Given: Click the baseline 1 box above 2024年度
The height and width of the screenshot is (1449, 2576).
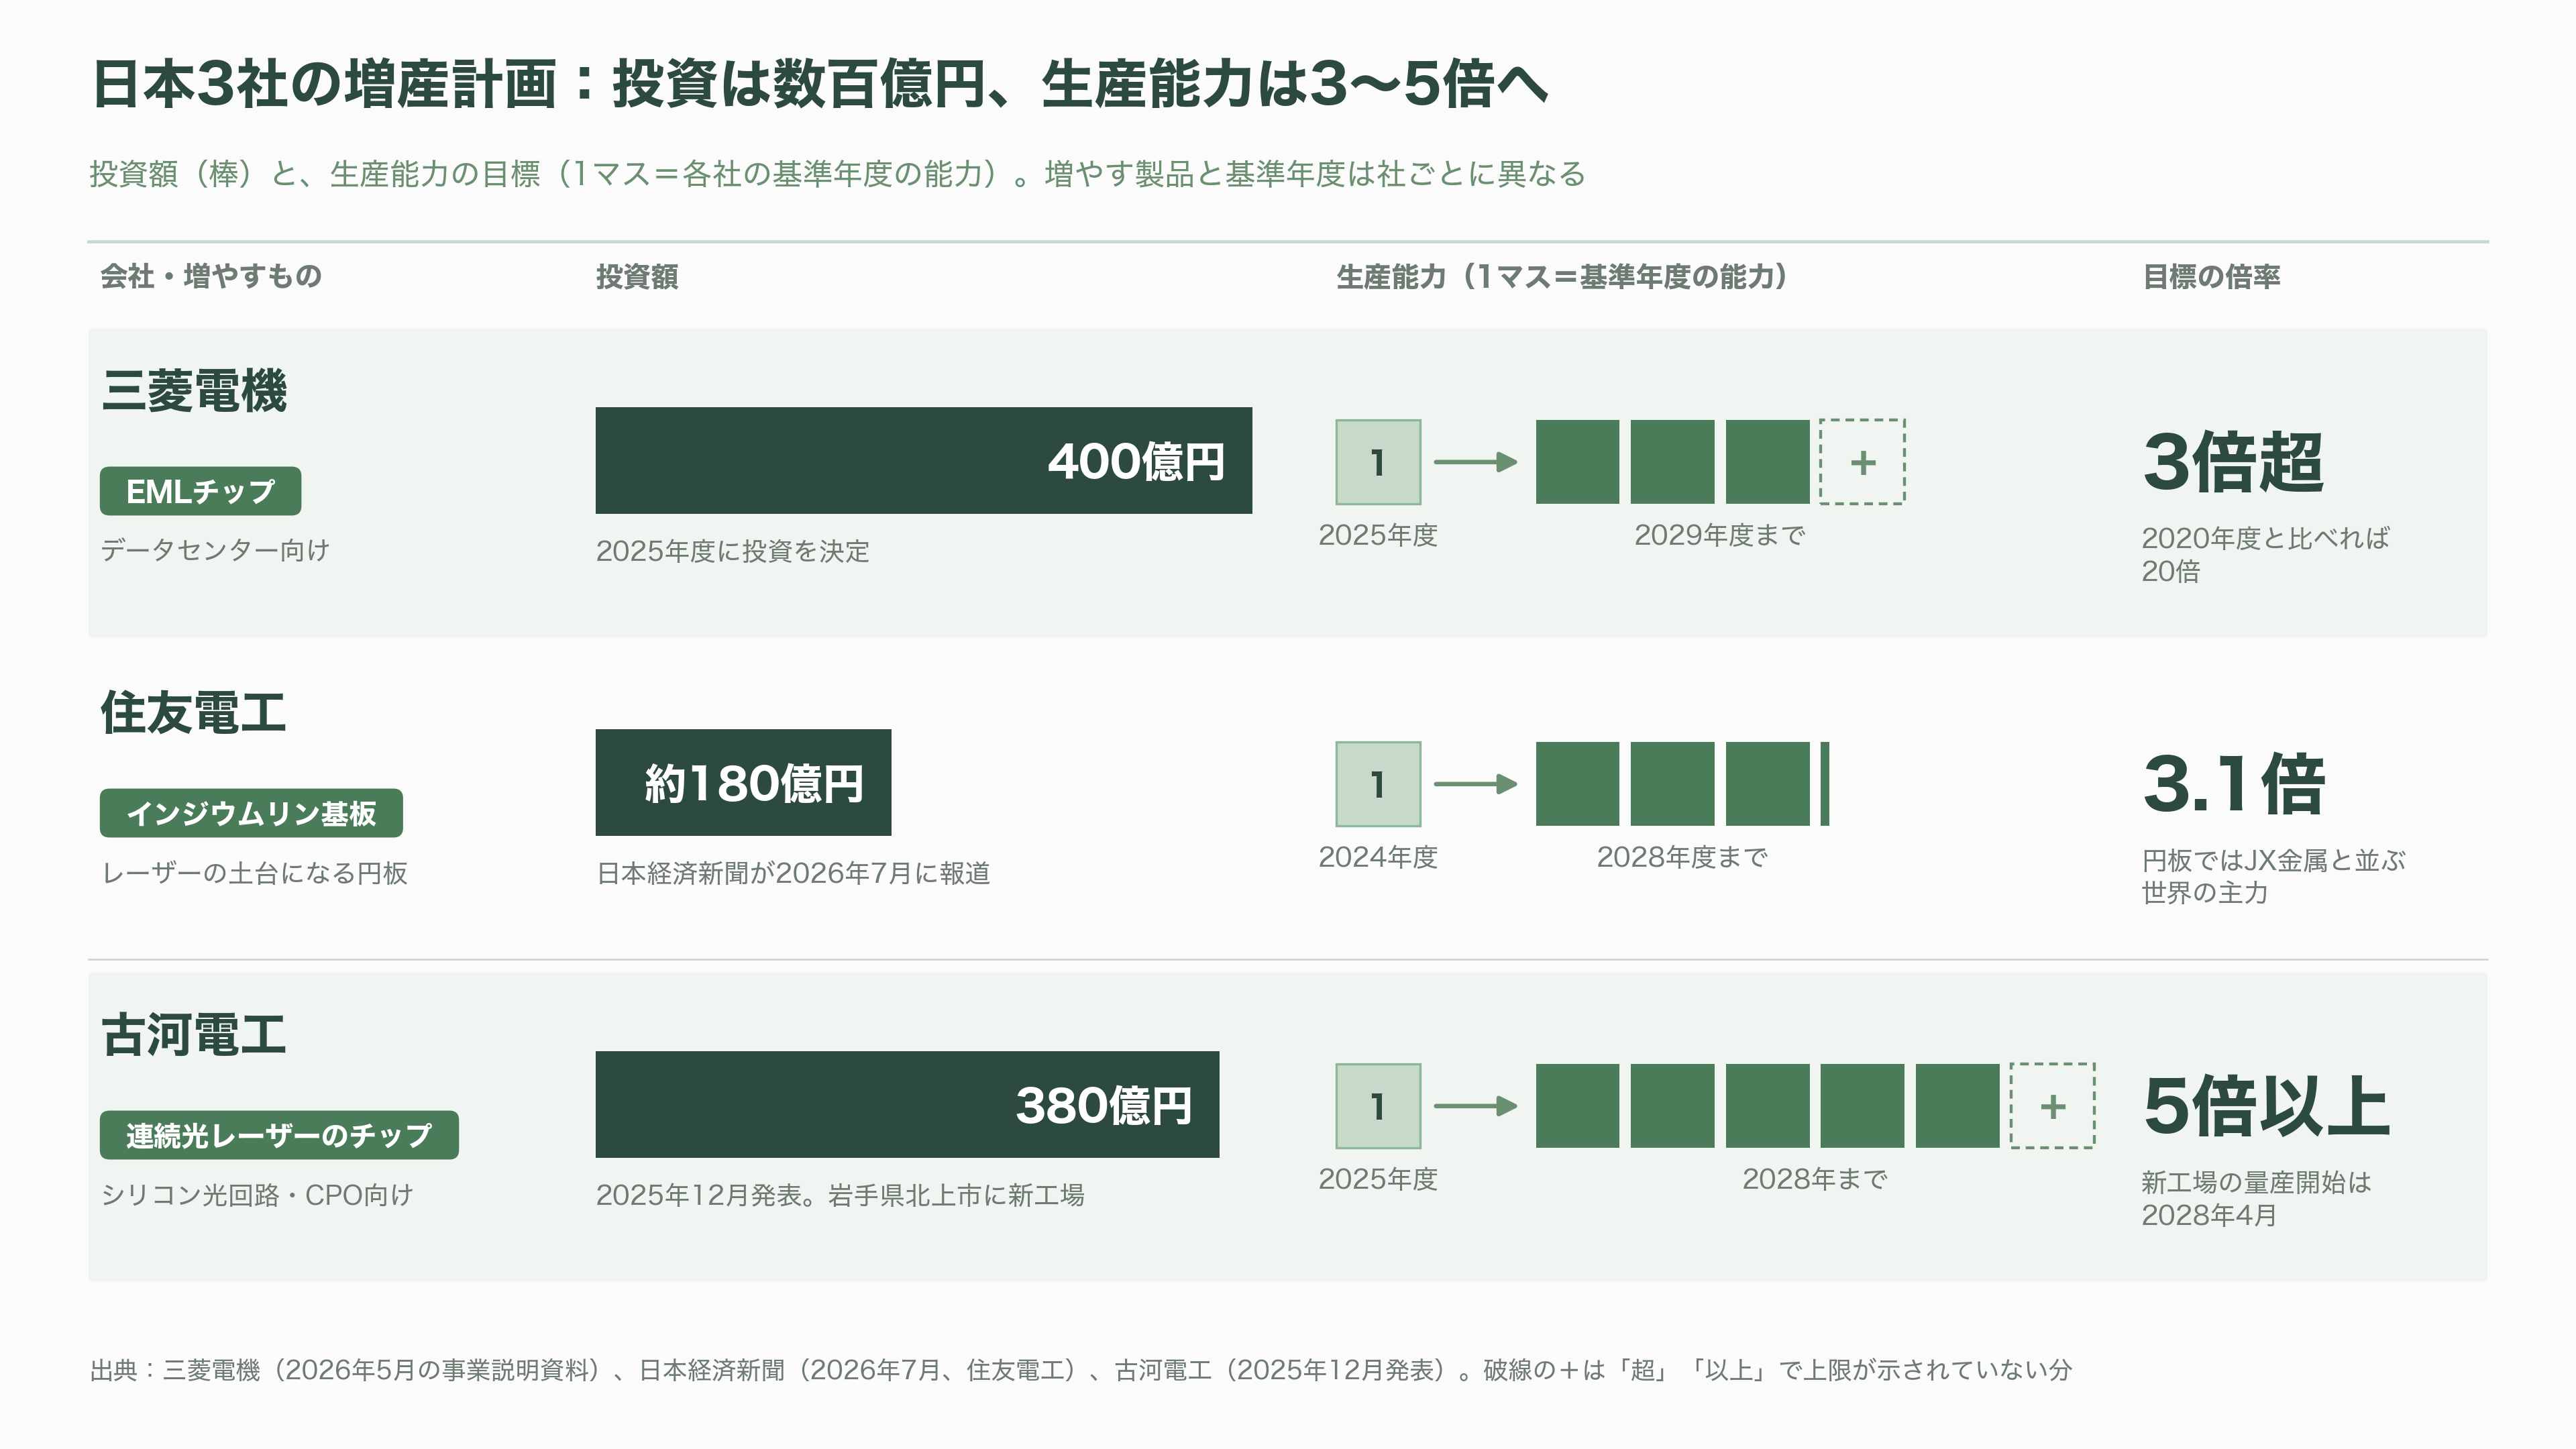Looking at the screenshot, I should click(1378, 784).
